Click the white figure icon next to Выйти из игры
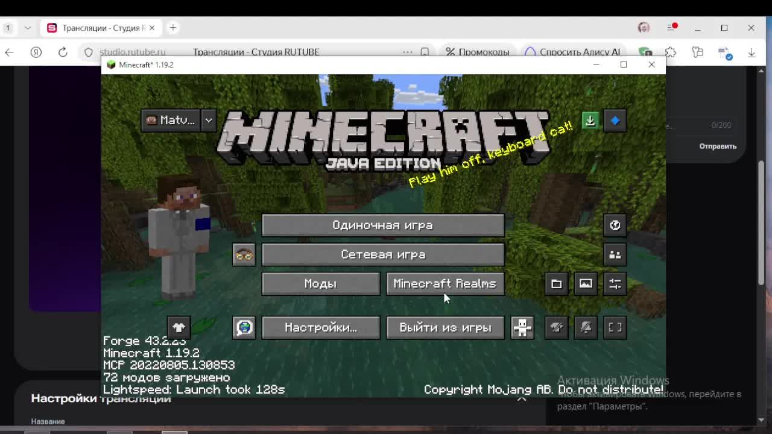 click(522, 327)
